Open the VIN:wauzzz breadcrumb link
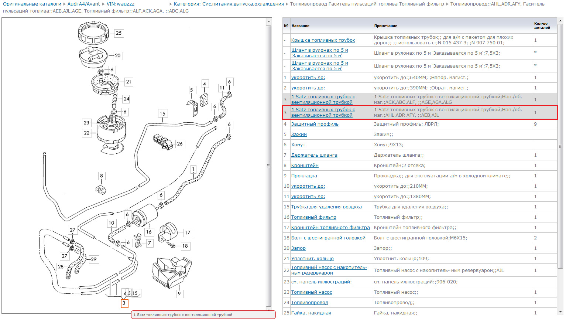Image resolution: width=566 pixels, height=320 pixels. tap(120, 4)
